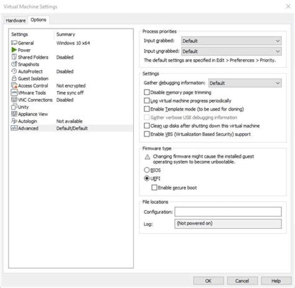Click the Snapshots camera icon
This screenshot has width=295, height=288.
point(14,64)
